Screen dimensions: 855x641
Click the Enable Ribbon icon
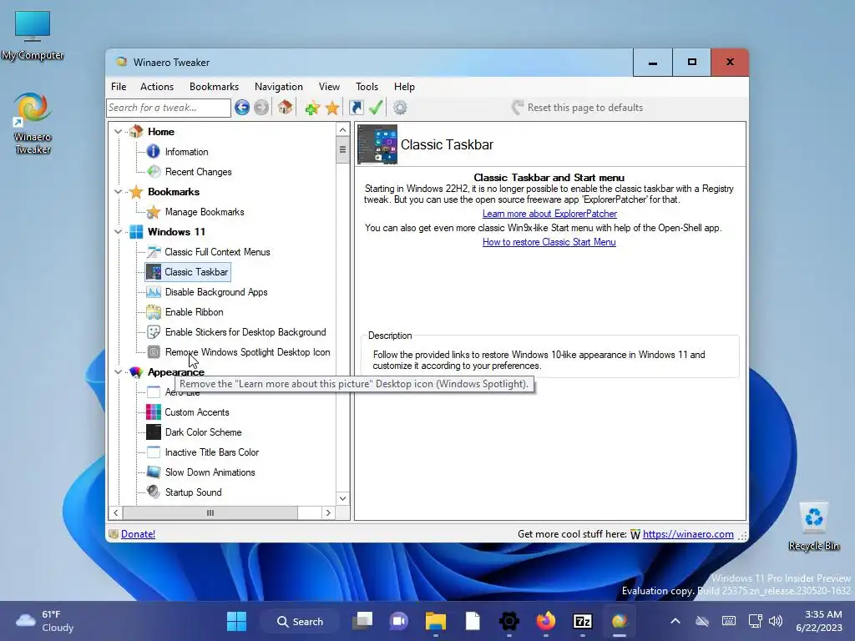coord(154,312)
